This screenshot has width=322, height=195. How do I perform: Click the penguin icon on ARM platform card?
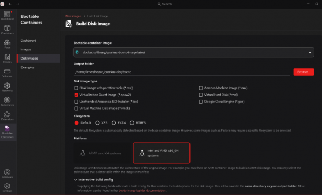click(x=83, y=153)
